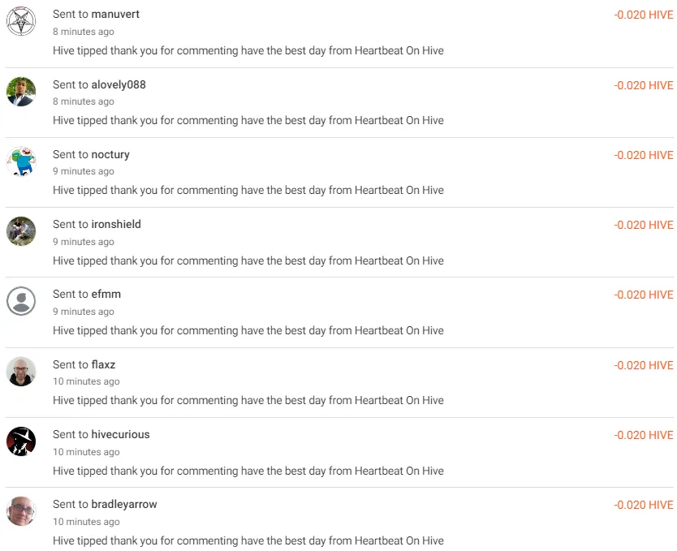Click the efmm username
Screen dimensions: 677x551
click(x=106, y=295)
